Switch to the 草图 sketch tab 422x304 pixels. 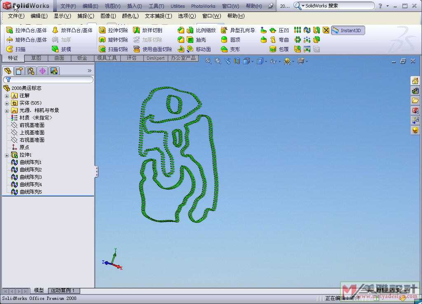click(x=36, y=58)
